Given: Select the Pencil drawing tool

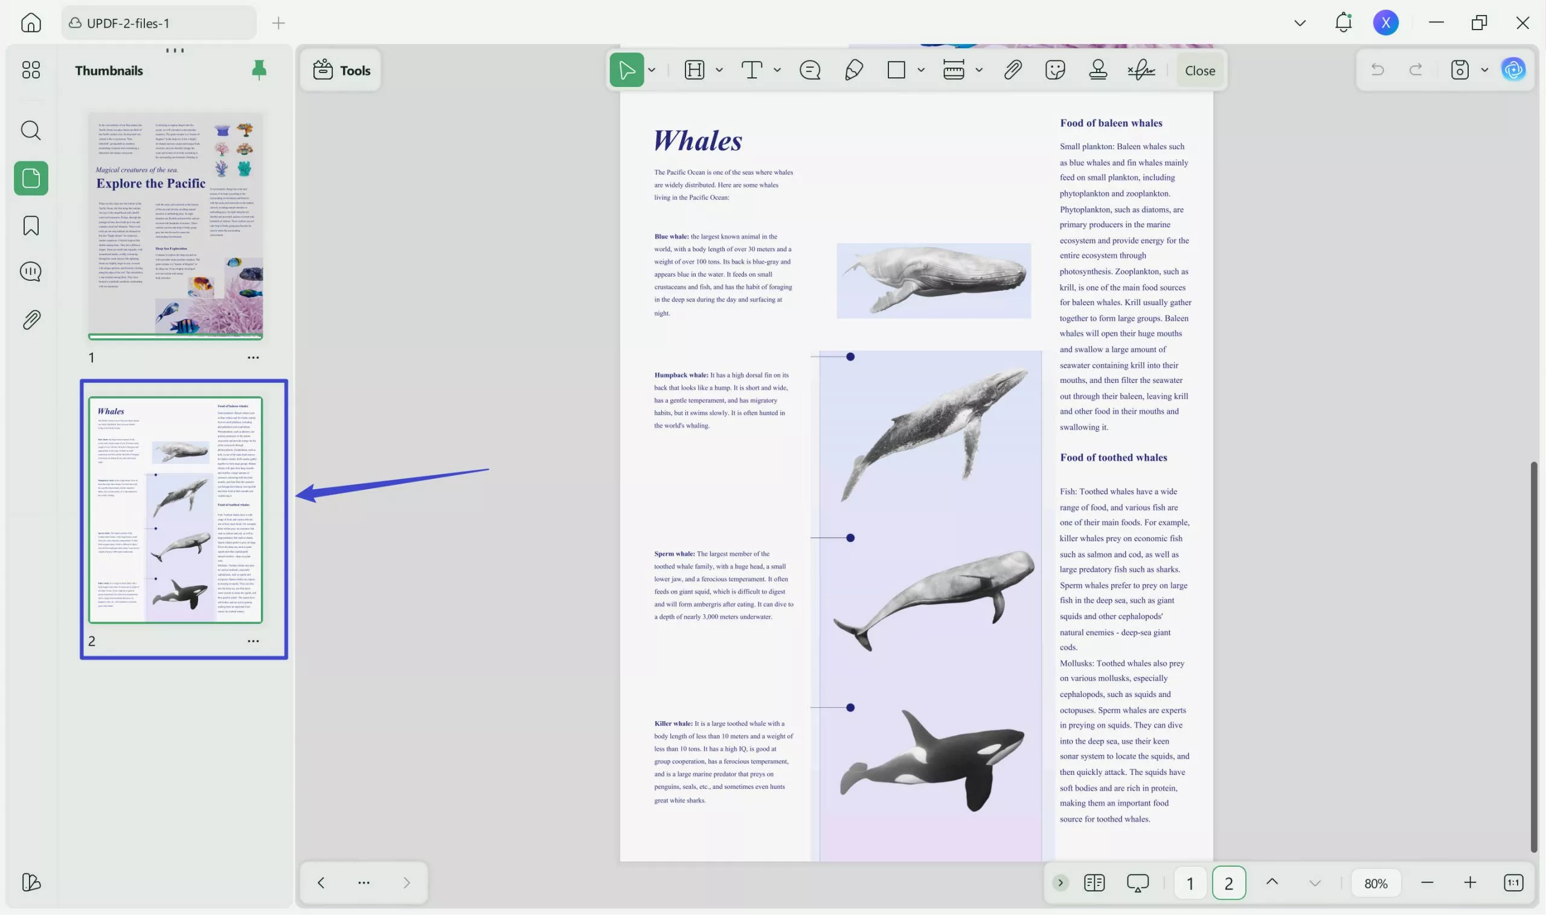Looking at the screenshot, I should tap(853, 70).
